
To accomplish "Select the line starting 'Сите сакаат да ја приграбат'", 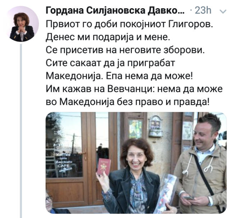I will tap(110, 63).
